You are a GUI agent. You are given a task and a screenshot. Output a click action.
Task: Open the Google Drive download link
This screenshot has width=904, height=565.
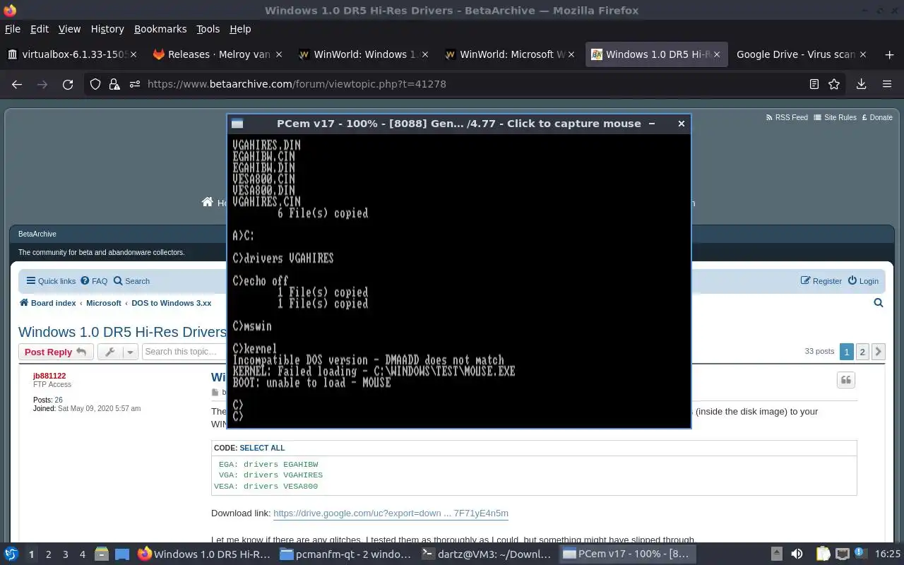coord(391,513)
